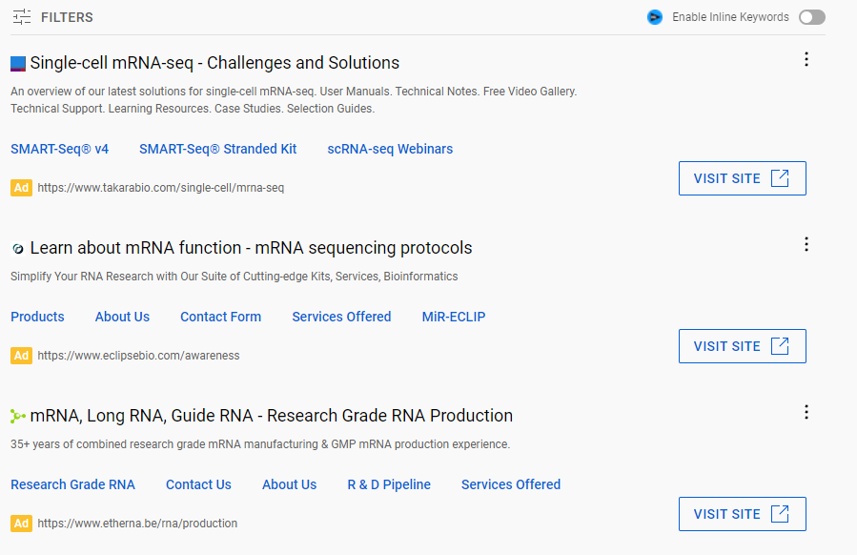Open the scRNA-seq Webinars link
This screenshot has width=857, height=555.
click(390, 149)
